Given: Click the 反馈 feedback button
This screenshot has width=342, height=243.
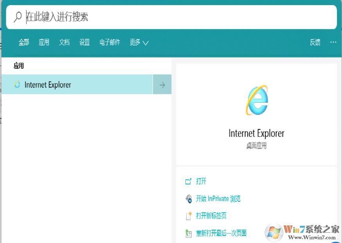Looking at the screenshot, I should (315, 42).
